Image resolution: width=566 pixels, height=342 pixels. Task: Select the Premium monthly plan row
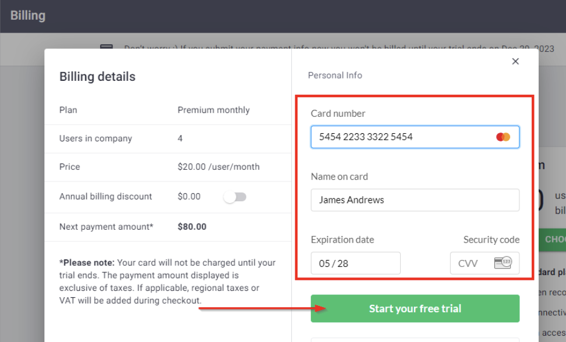click(x=214, y=109)
